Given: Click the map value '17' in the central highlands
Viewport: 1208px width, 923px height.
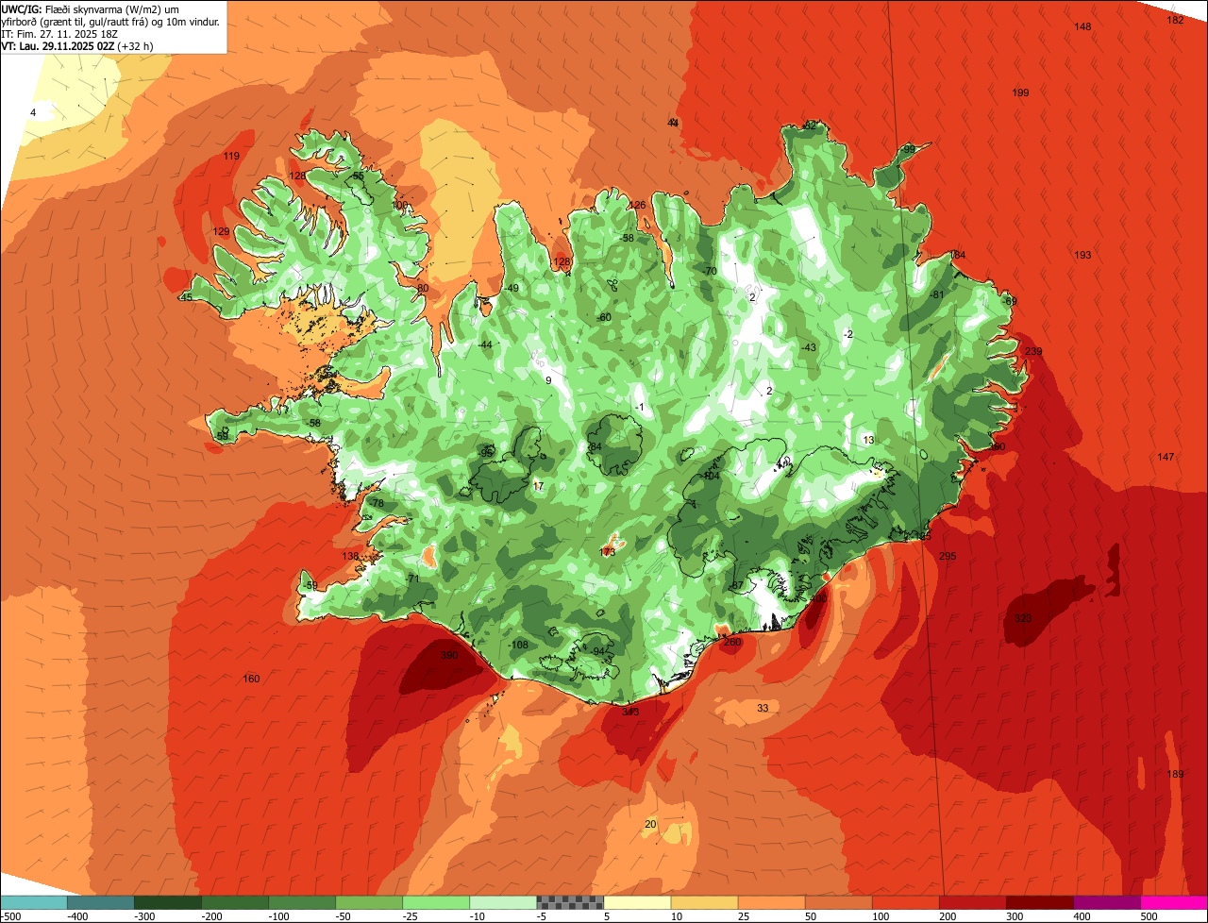Looking at the screenshot, I should [539, 487].
